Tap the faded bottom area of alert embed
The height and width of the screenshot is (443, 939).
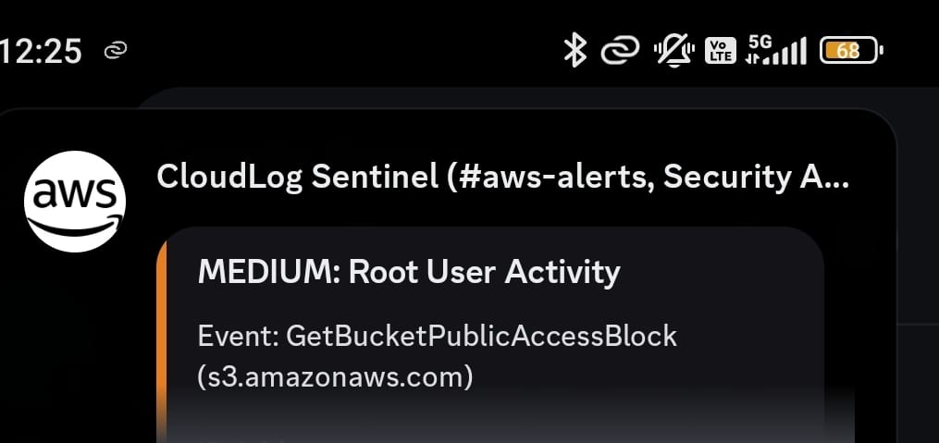[x=490, y=421]
